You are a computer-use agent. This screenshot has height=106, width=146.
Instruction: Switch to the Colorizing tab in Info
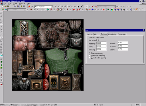point(122,34)
